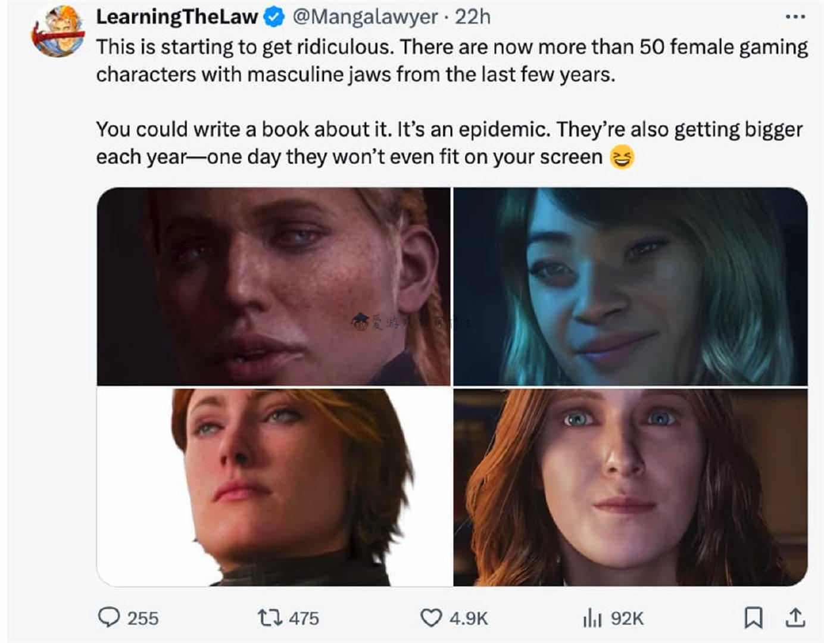The width and height of the screenshot is (824, 643).
Task: Click the blue verified badge
Action: (274, 17)
